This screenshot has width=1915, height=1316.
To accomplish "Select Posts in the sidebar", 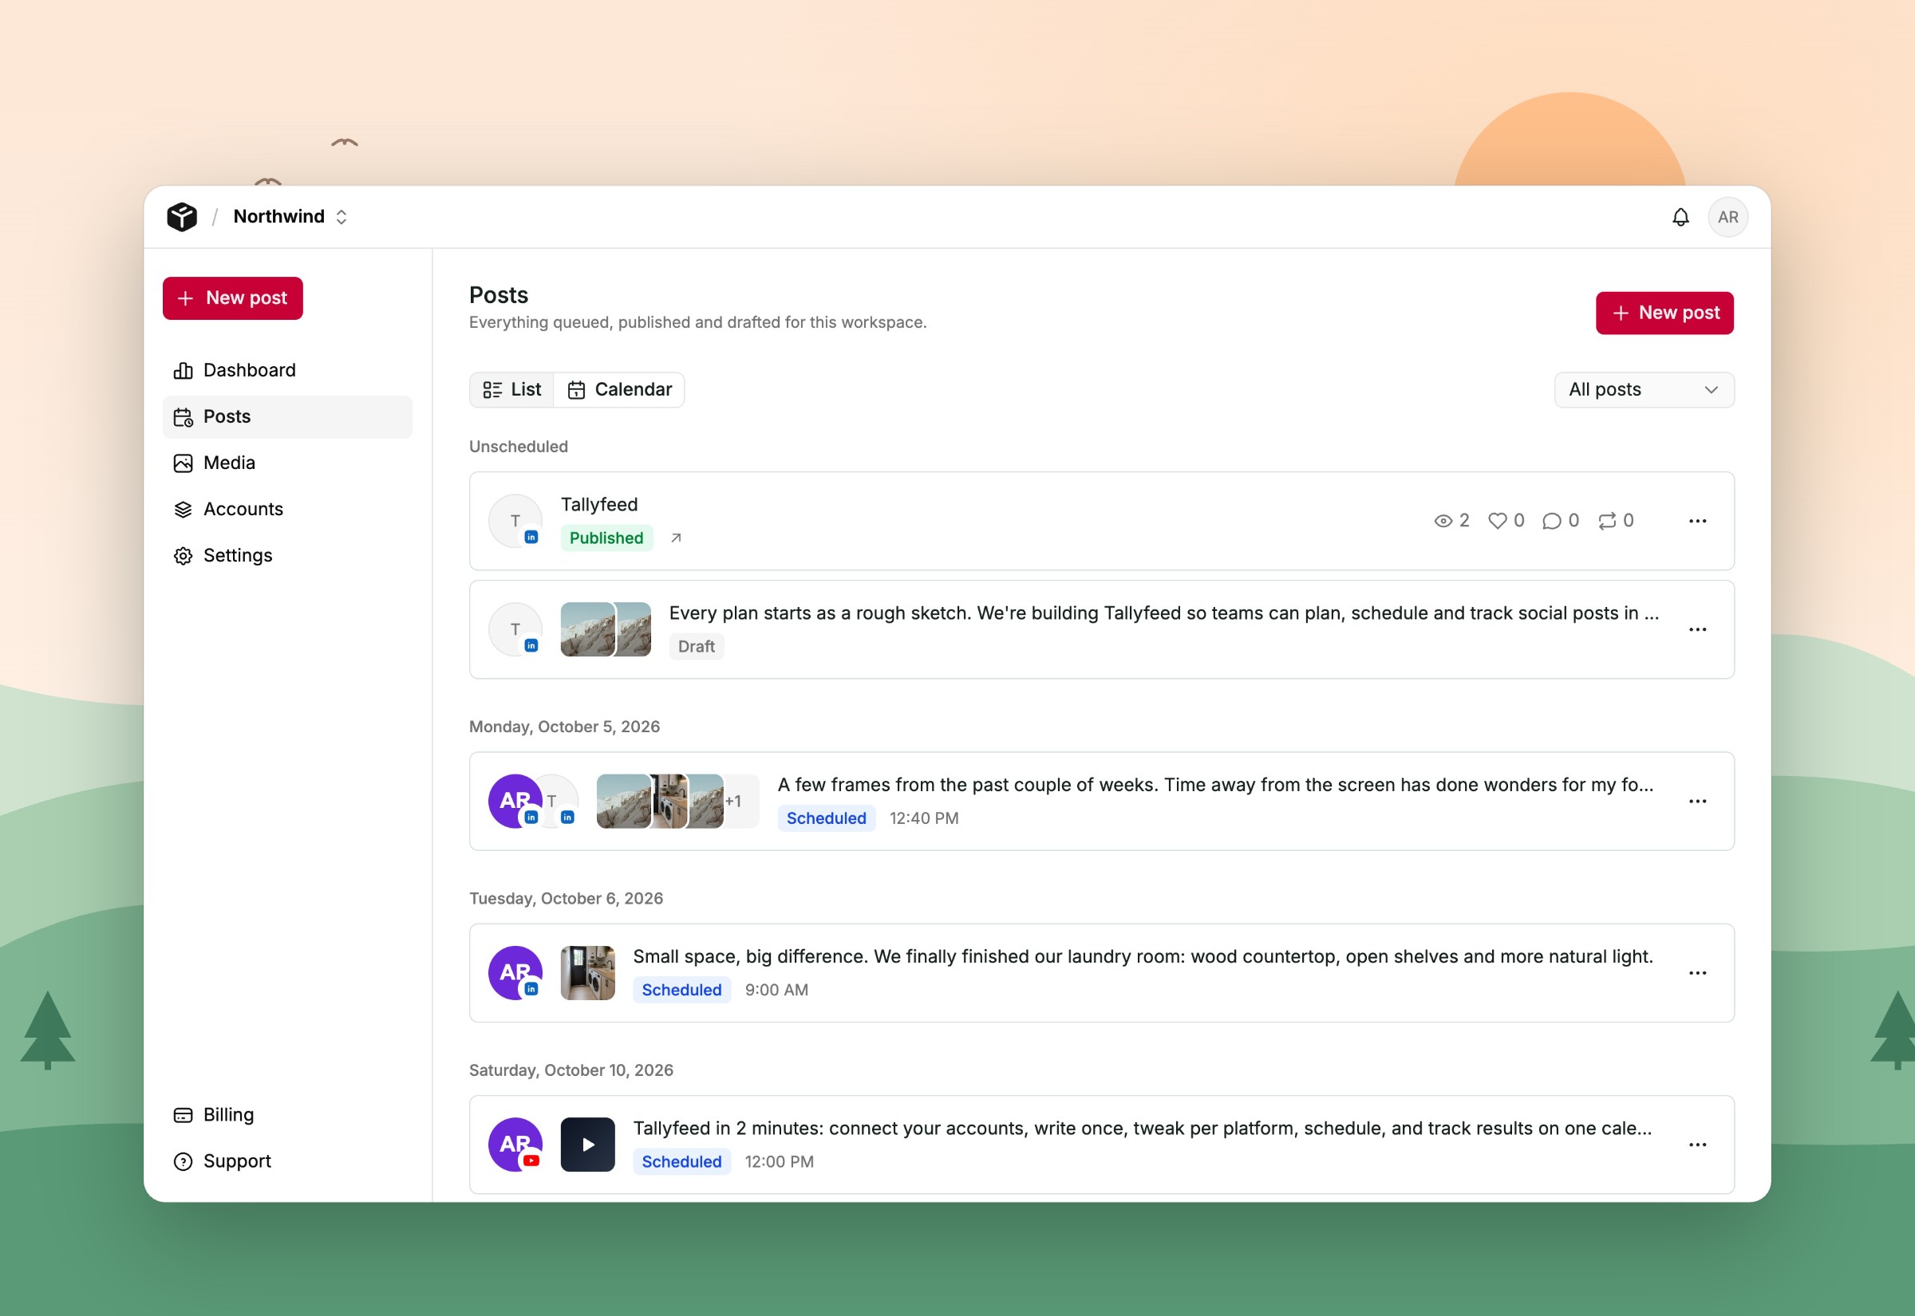I will tap(287, 416).
